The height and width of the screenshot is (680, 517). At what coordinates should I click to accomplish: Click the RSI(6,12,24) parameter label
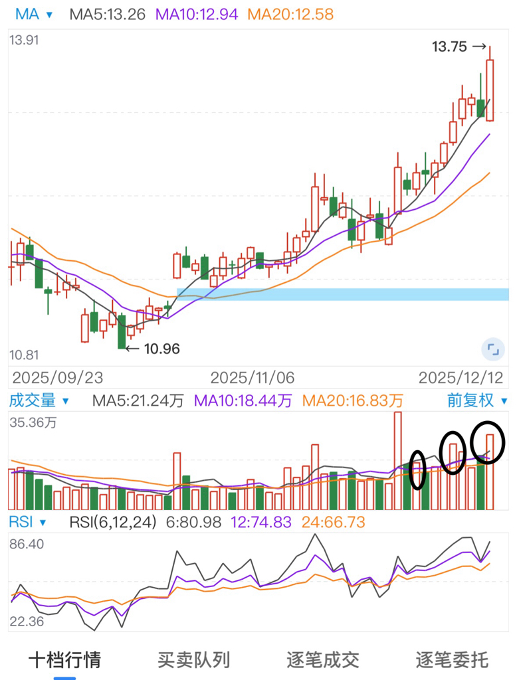point(113,522)
